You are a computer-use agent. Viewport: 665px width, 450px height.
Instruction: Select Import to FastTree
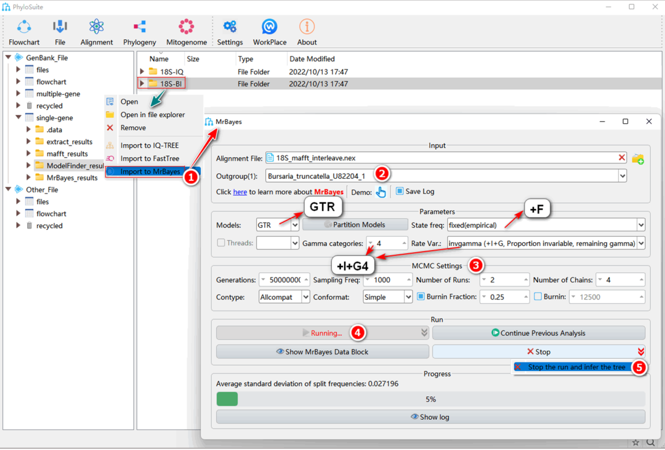click(153, 158)
